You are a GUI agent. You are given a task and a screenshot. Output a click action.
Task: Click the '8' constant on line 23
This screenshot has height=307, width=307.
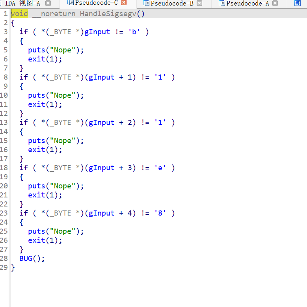160,213
